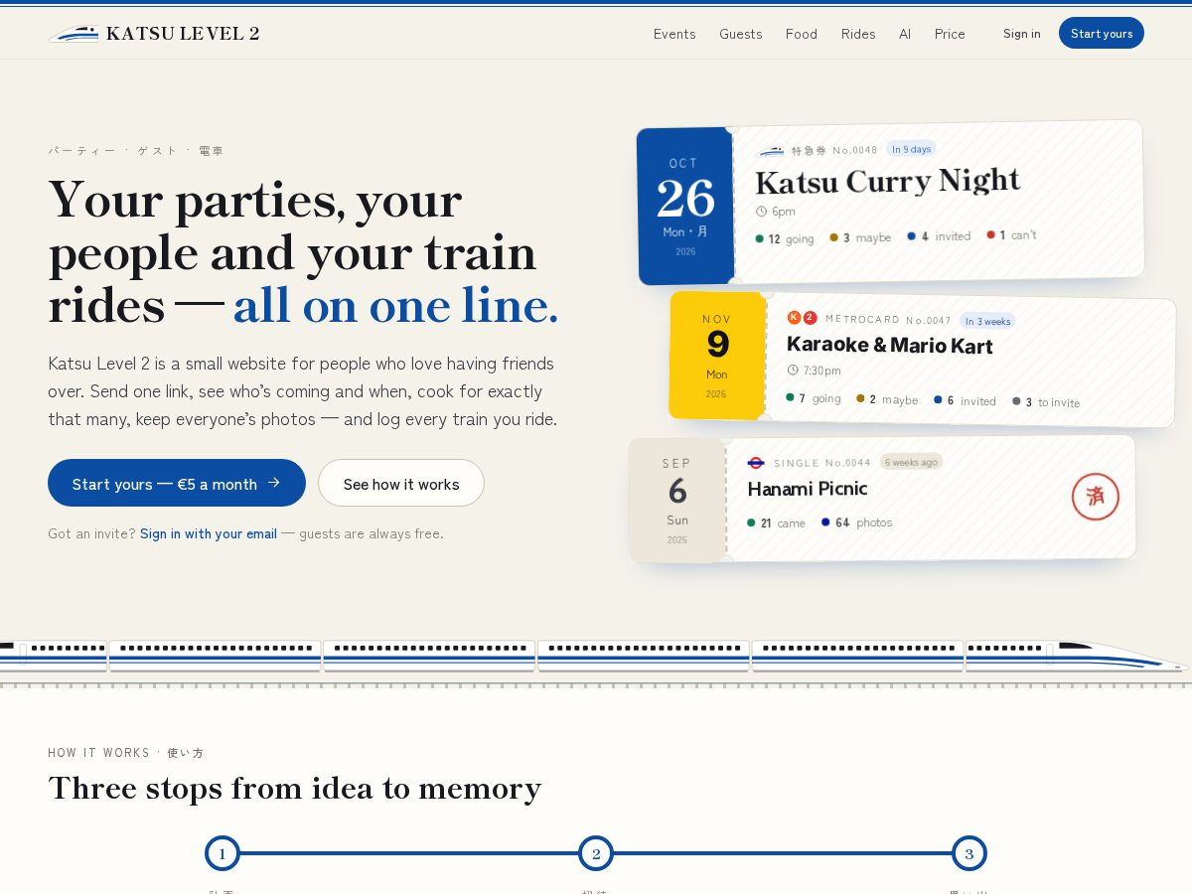Image resolution: width=1192 pixels, height=894 pixels.
Task: Click the grey dot beside 3 to invite
Action: [x=1016, y=401]
